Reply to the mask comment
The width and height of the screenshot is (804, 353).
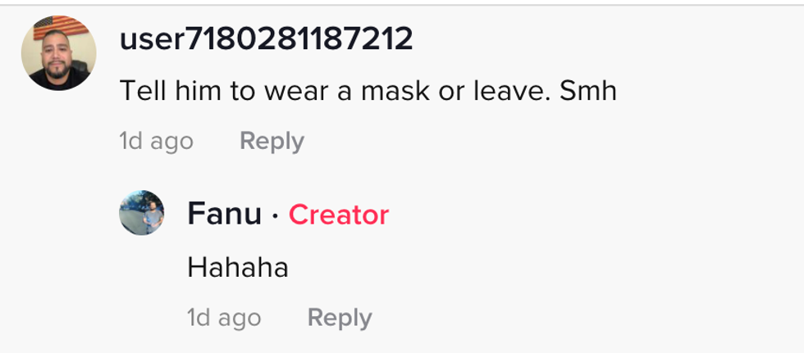pos(272,141)
